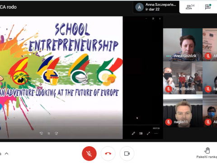
Task: Select Anna Goździk's video tile
Action: (x=183, y=45)
